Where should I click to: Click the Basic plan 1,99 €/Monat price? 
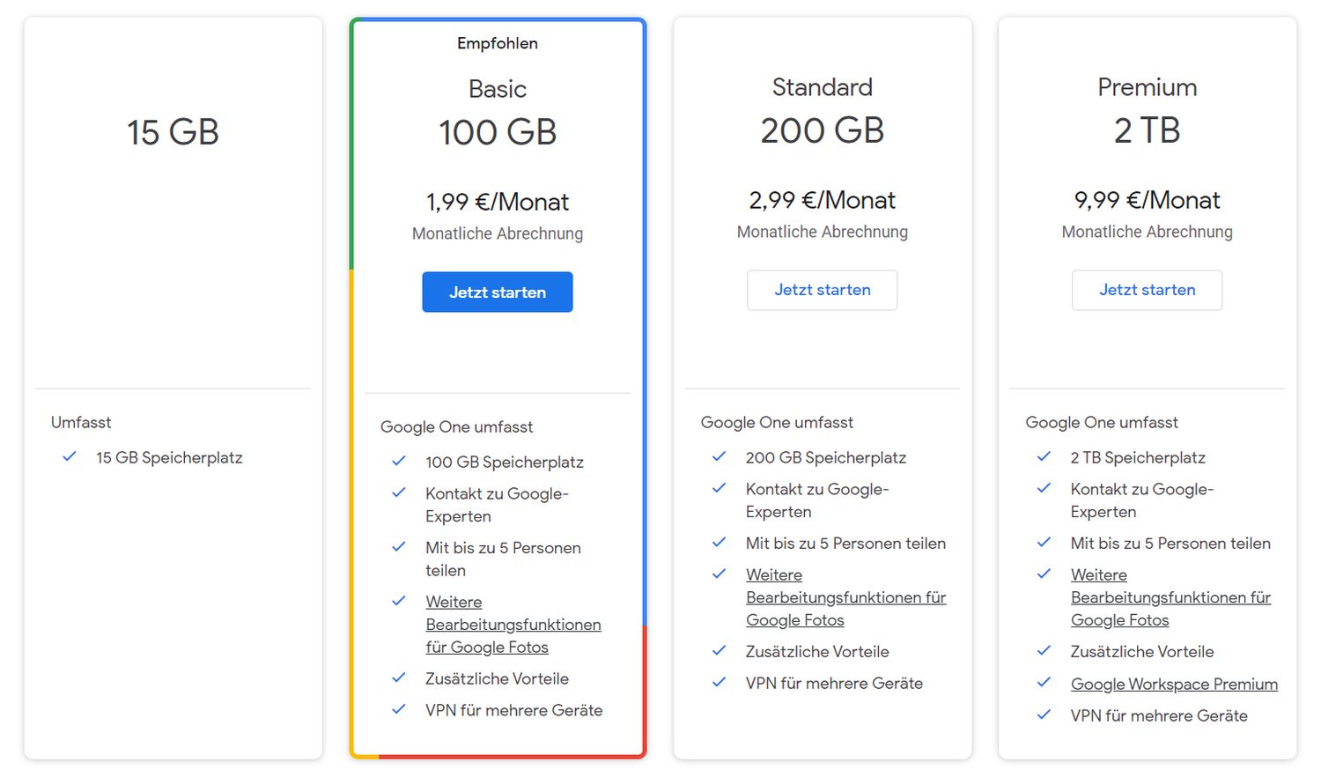coord(497,202)
